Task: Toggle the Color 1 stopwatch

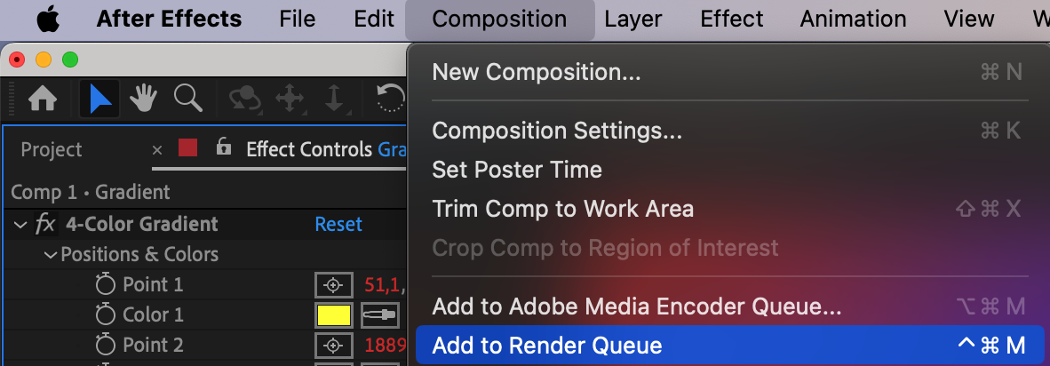Action: (106, 315)
